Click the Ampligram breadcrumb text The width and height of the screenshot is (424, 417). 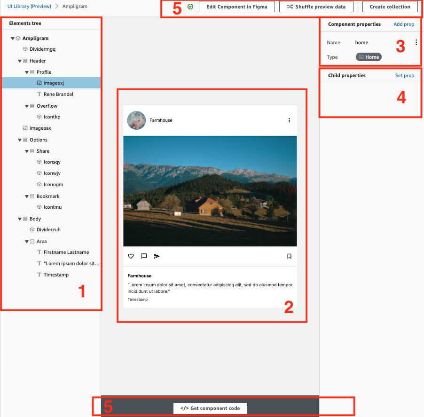(x=75, y=6)
